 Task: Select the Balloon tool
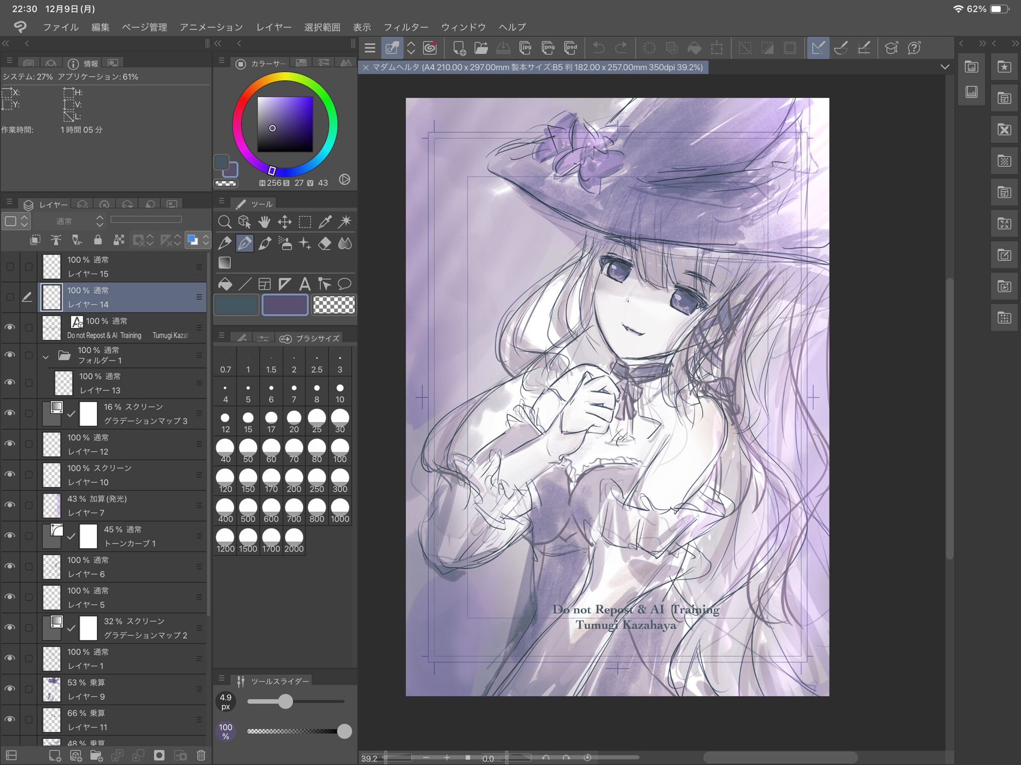click(345, 284)
